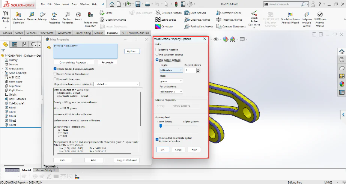Click OK in options dialog

coord(162,149)
